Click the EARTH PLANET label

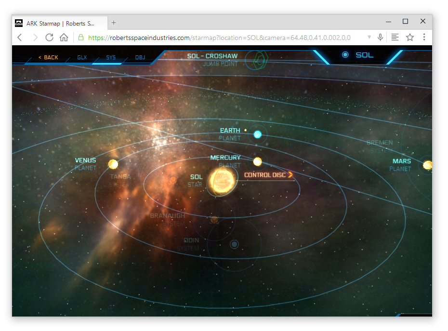point(230,134)
